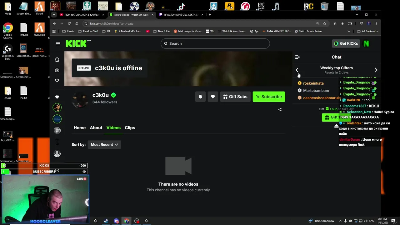Show previous leaderboard with left chevron
Viewport: 400px width, 225px height.
tap(297, 70)
